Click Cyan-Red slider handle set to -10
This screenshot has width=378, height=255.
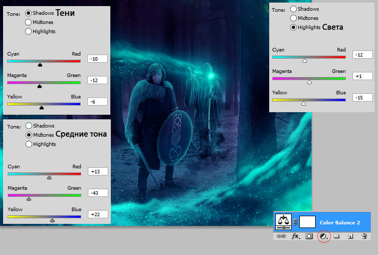[x=40, y=65]
